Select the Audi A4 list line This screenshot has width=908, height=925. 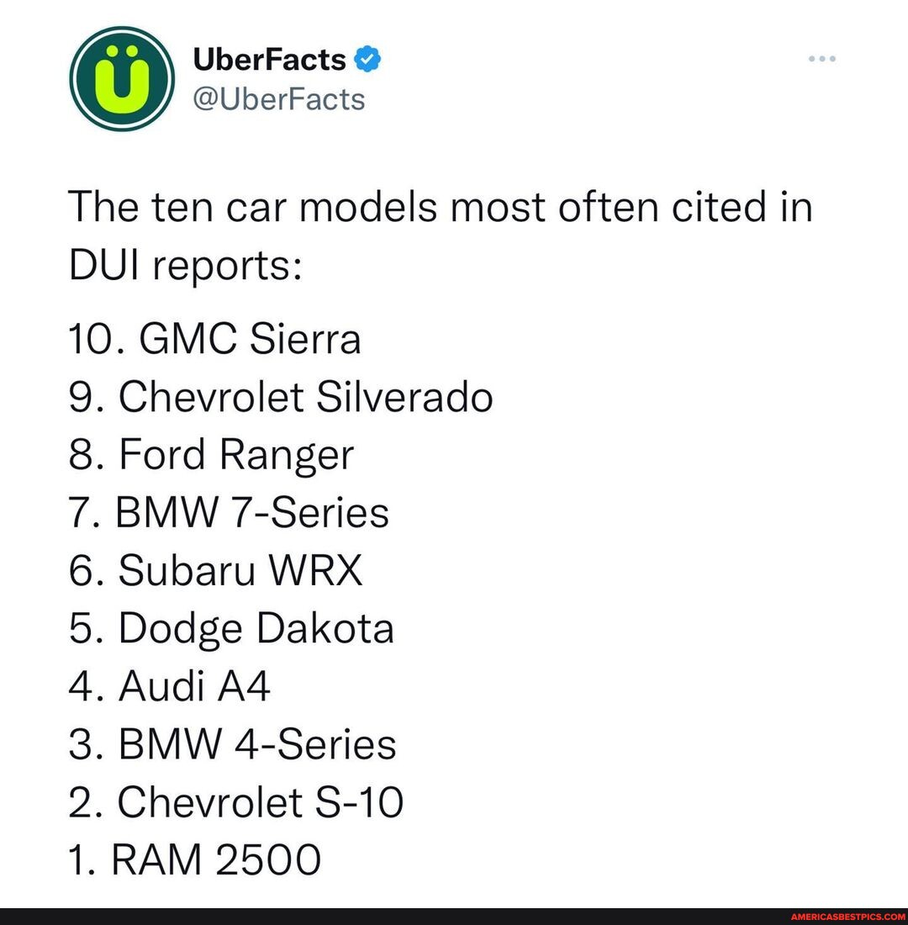[x=168, y=686]
